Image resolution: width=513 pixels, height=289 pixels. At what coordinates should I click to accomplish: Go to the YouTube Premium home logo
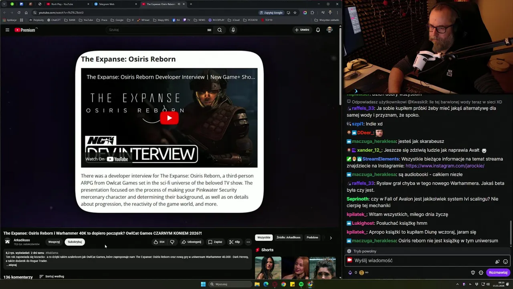point(25,30)
